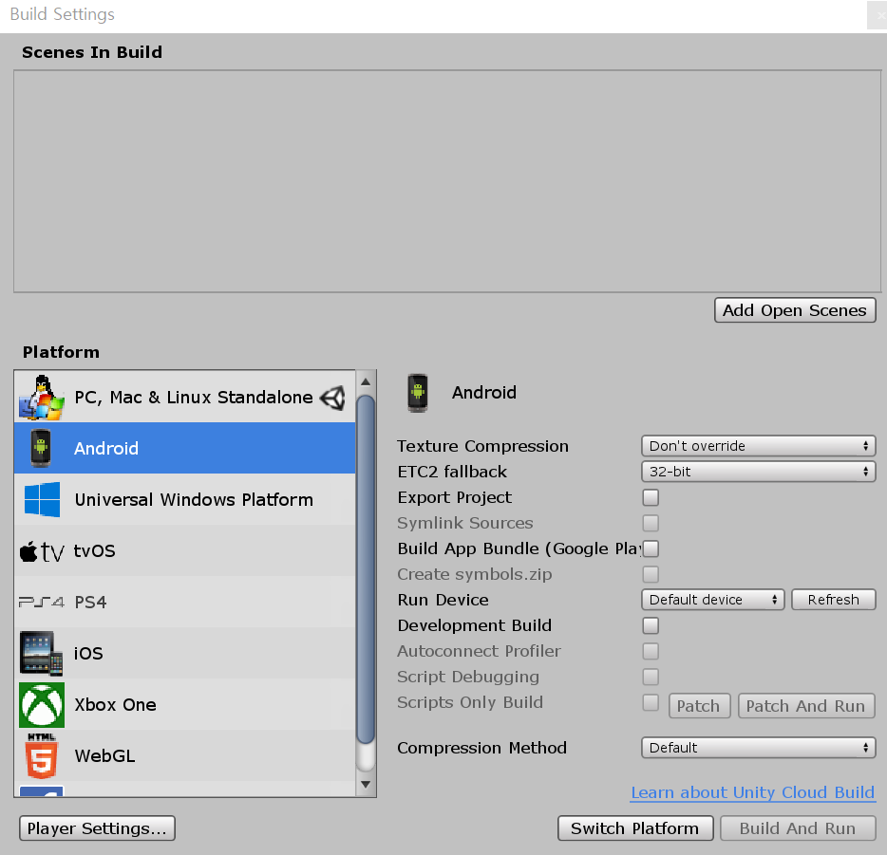The width and height of the screenshot is (887, 855).
Task: Toggle Scripts Only Build checkbox
Action: [651, 702]
